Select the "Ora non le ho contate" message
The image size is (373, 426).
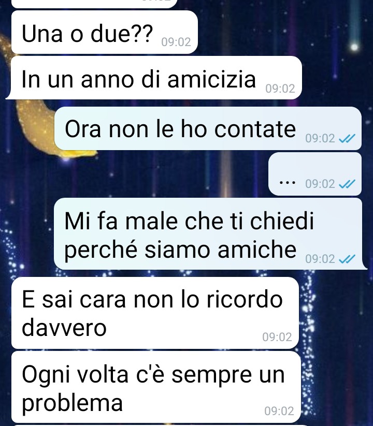(x=208, y=128)
